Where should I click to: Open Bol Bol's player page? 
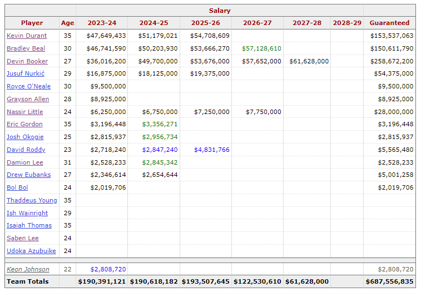(x=17, y=187)
